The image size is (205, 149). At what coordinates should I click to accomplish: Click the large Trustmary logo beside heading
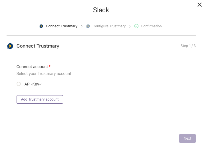pos(10,46)
